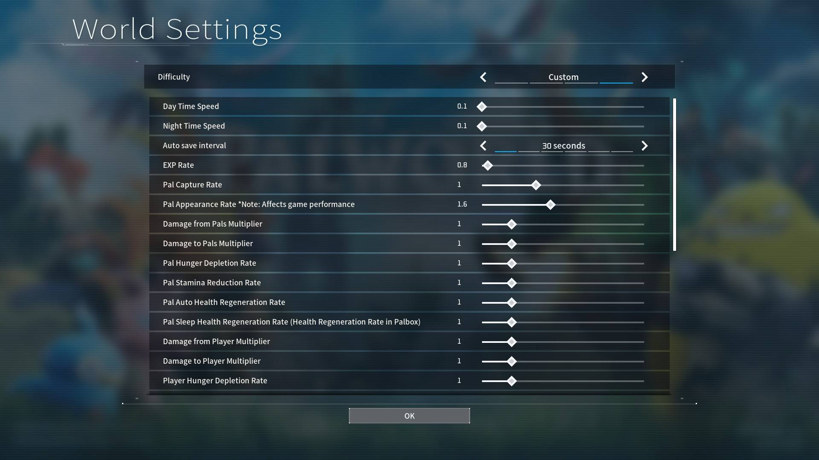This screenshot has width=819, height=460.
Task: Click the Night Time Speed slider handle
Action: tap(482, 126)
